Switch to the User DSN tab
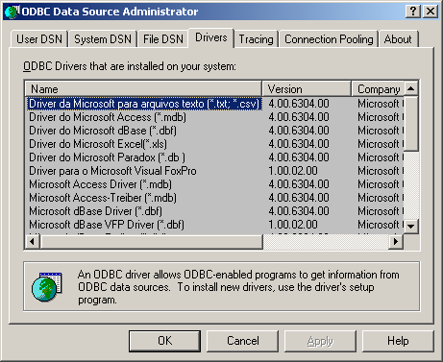Viewport: 443px width, 362px height. pos(39,39)
